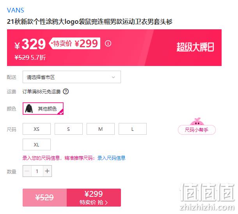Click the 录入尺码信息 link
Screen dimensions: 238x214
click(x=112, y=158)
